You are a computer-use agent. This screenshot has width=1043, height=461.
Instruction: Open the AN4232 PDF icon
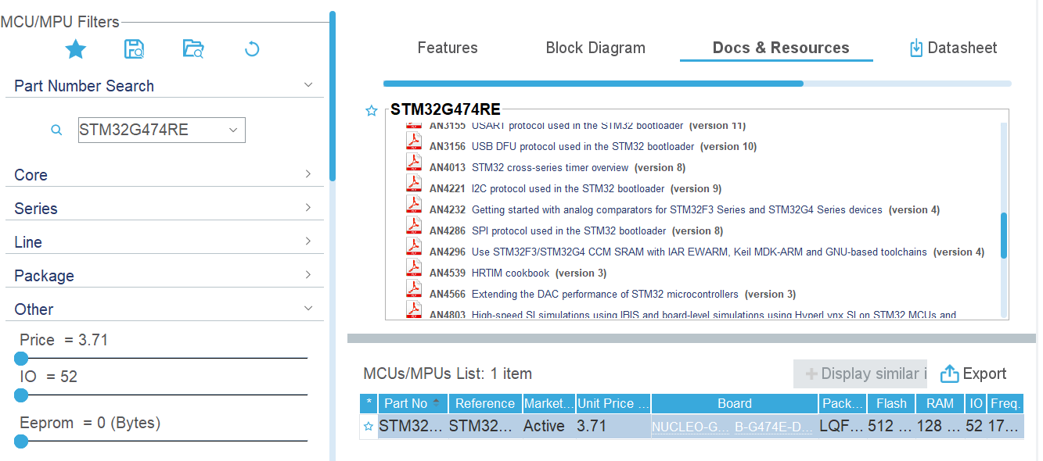pyautogui.click(x=414, y=205)
